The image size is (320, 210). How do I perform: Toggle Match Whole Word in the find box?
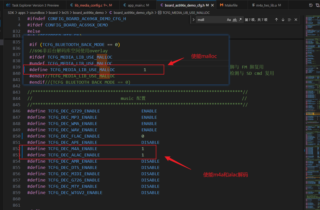235,20
